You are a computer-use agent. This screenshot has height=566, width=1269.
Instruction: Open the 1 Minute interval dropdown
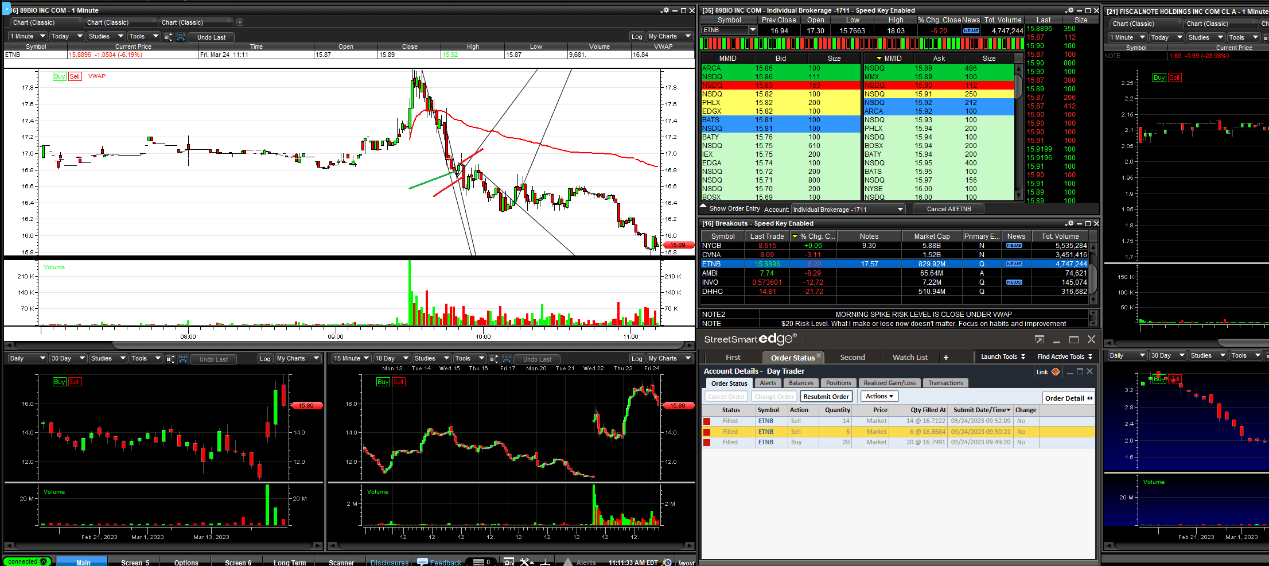[27, 37]
